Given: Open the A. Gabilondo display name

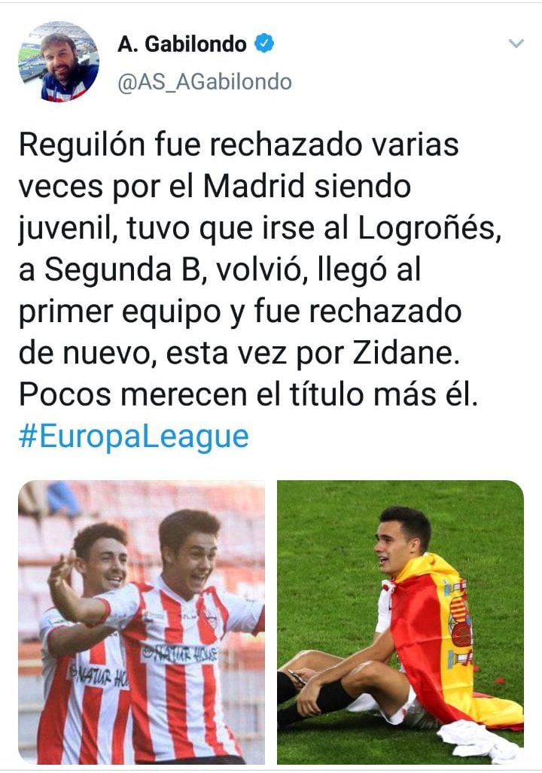Looking at the screenshot, I should 182,44.
